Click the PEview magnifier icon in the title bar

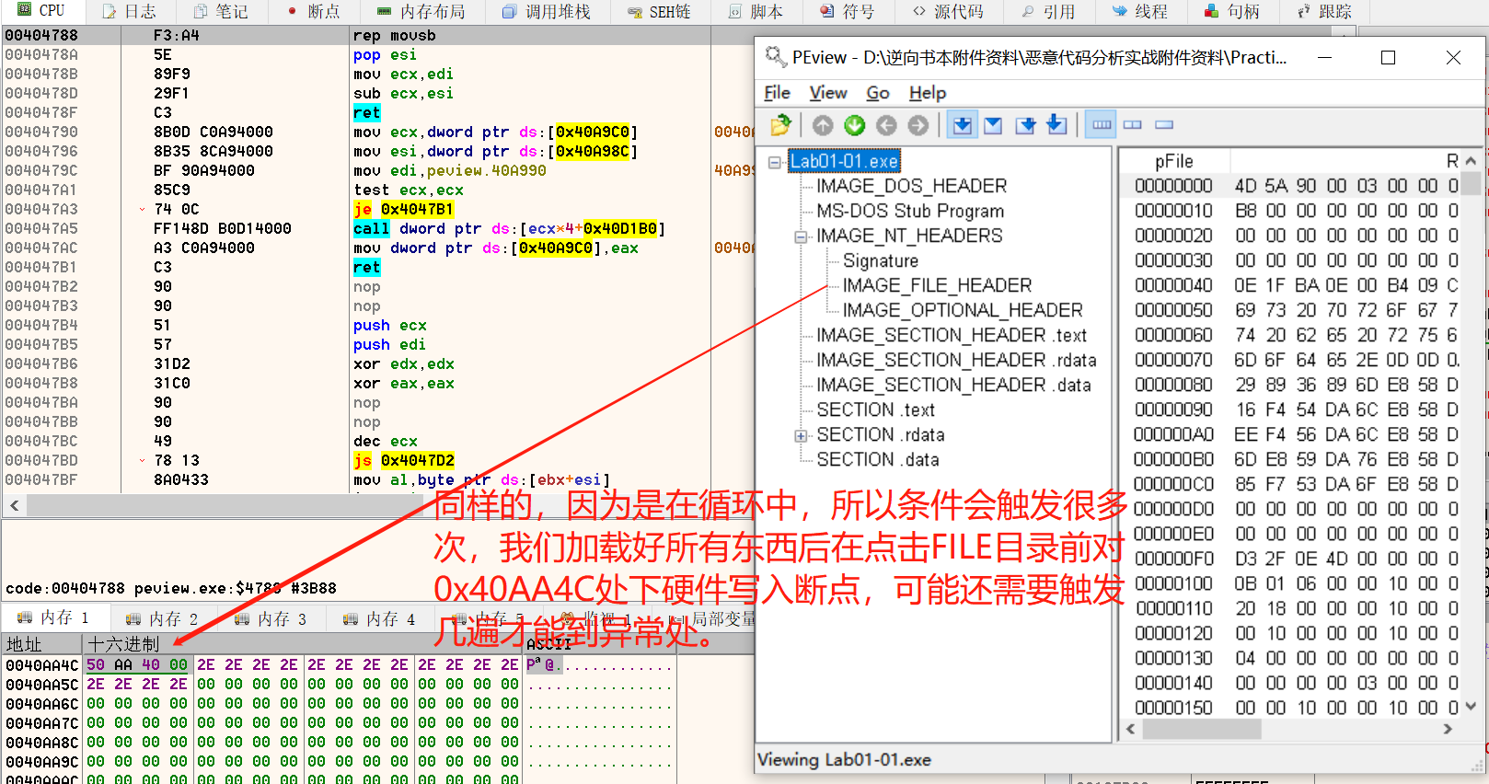[x=776, y=57]
